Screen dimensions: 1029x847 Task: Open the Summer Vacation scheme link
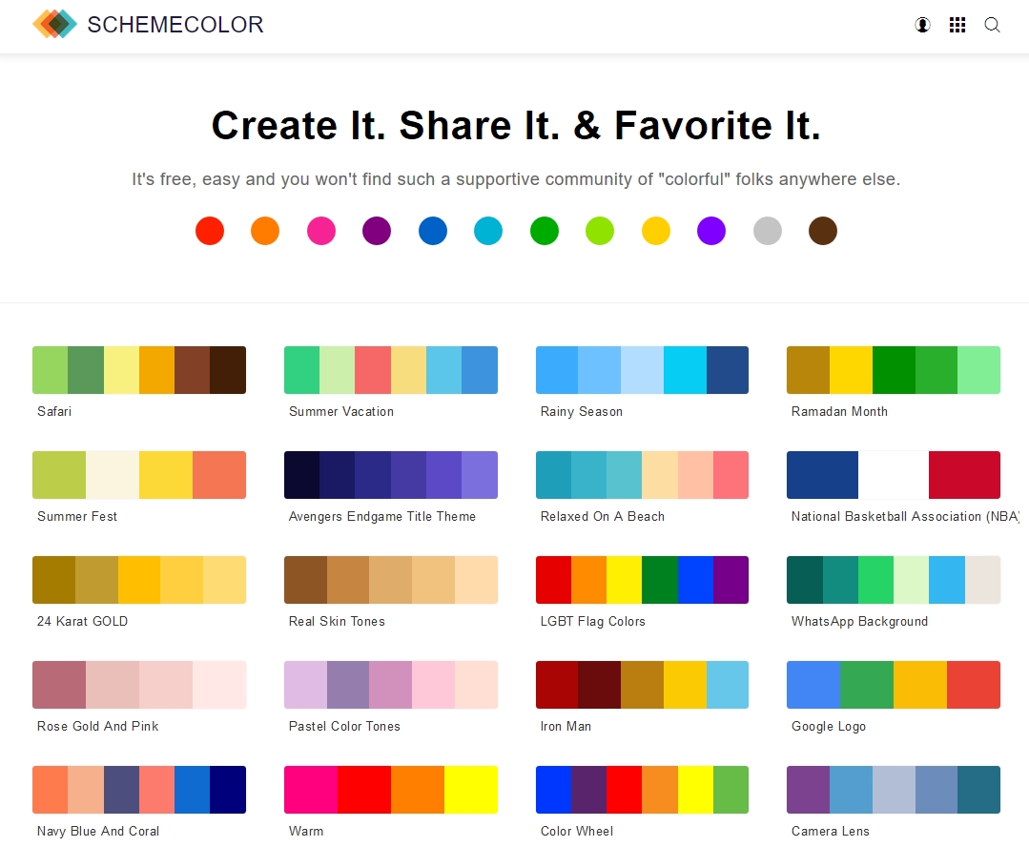tap(341, 412)
